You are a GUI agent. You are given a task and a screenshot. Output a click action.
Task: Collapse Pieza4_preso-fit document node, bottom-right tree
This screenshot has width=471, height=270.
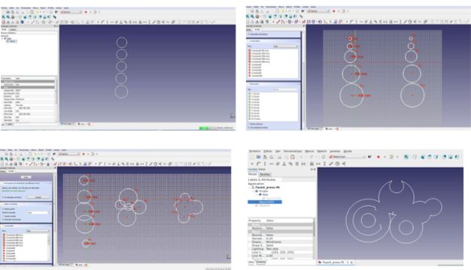(250, 187)
